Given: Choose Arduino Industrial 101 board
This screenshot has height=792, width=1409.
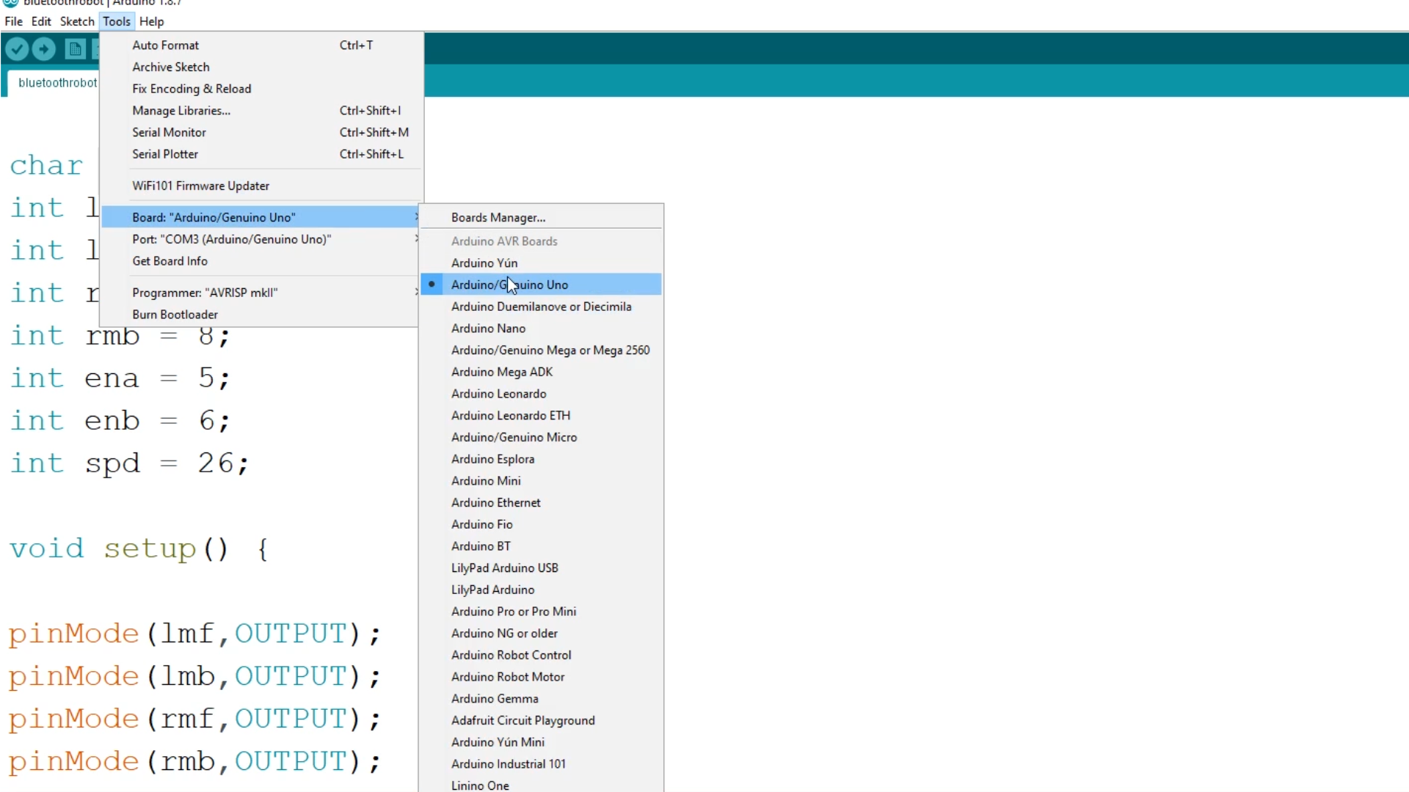Looking at the screenshot, I should coord(541,765).
